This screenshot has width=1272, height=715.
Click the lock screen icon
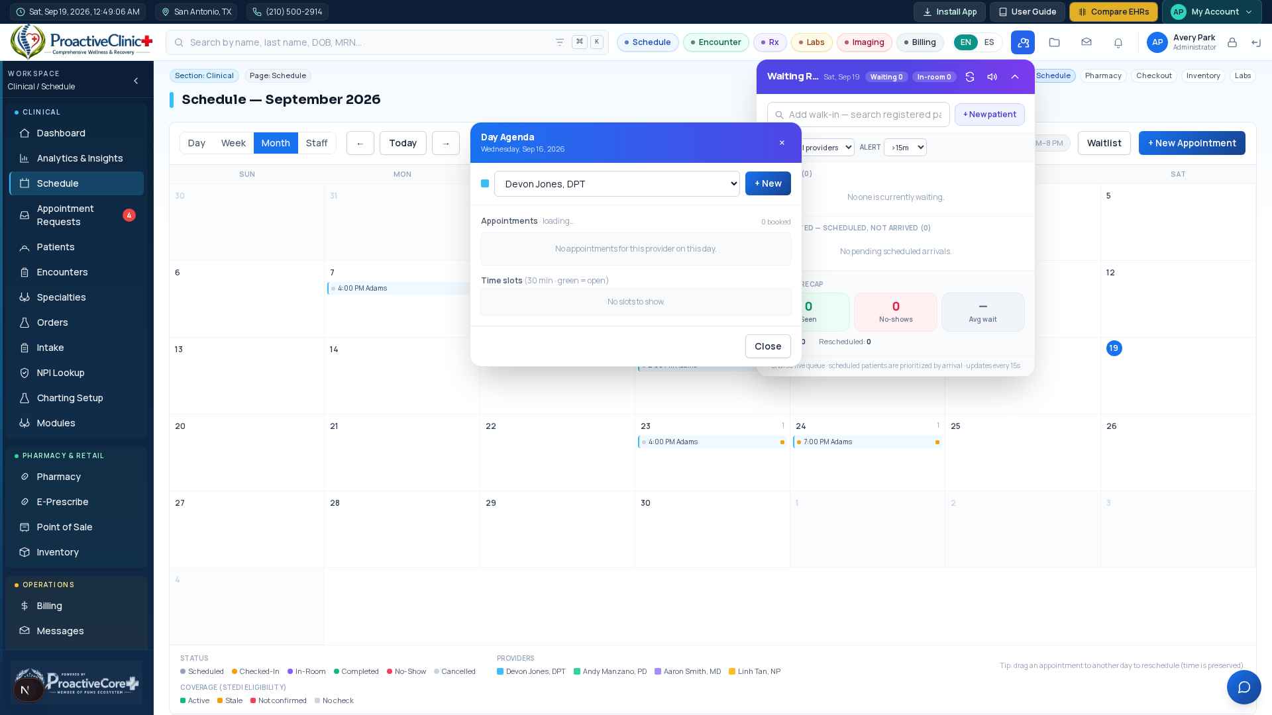(x=1232, y=42)
